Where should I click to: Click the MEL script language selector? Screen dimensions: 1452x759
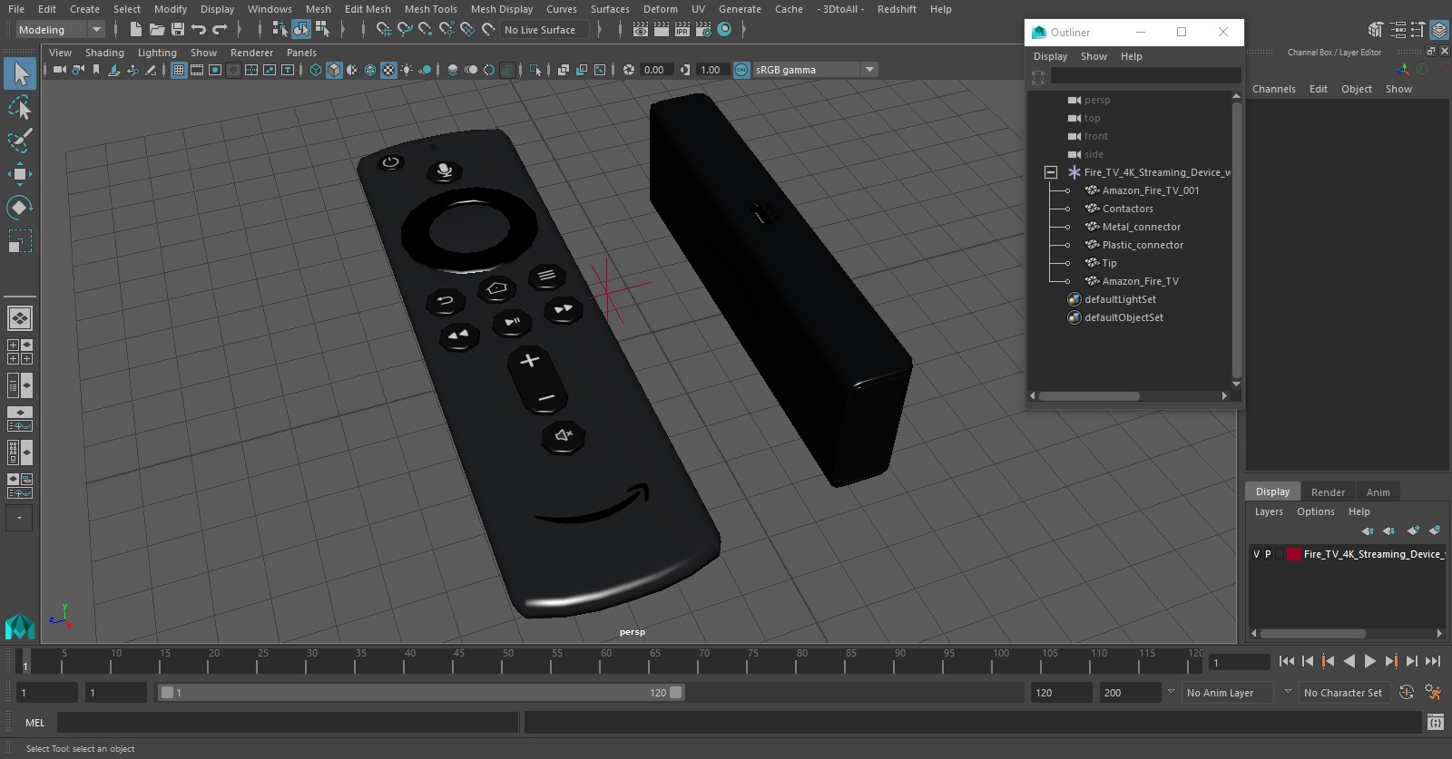coord(34,723)
